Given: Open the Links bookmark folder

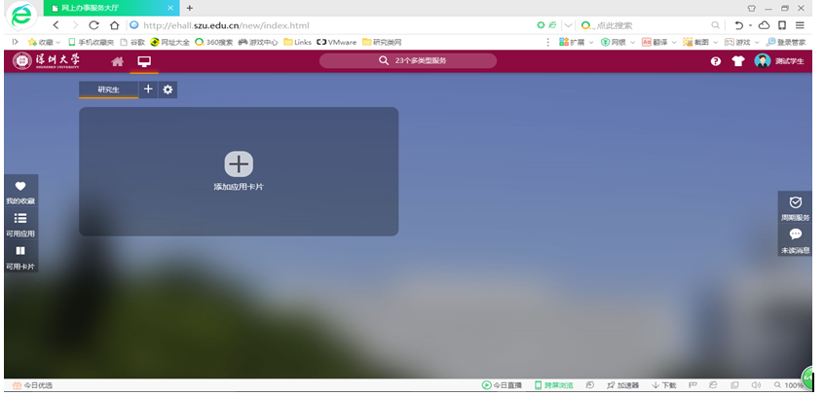Looking at the screenshot, I should (297, 42).
